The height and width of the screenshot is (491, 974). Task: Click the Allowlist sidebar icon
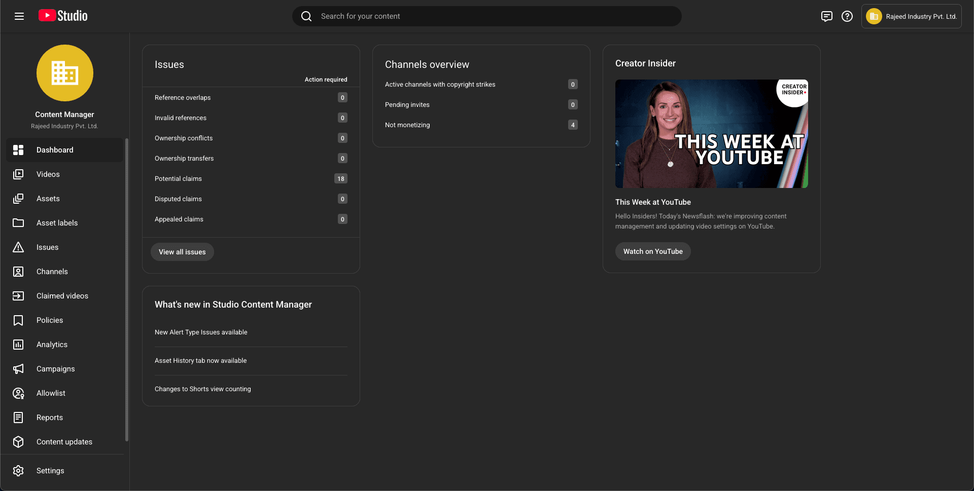pos(18,393)
